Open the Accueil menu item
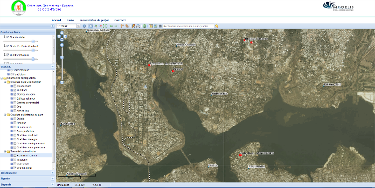The width and height of the screenshot is (375, 188). pos(56,20)
